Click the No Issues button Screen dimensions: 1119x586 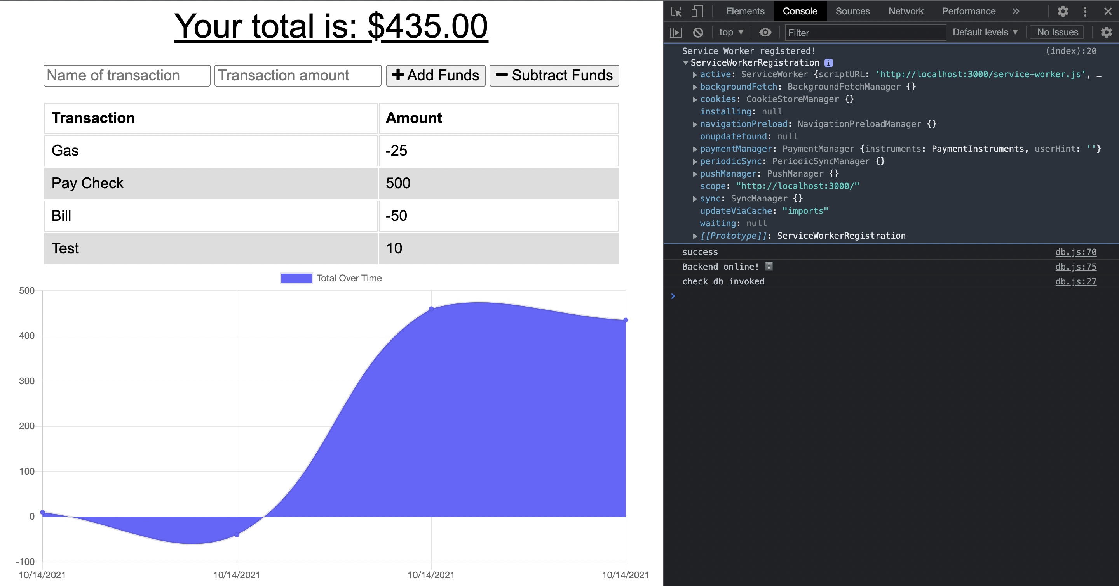pyautogui.click(x=1057, y=32)
